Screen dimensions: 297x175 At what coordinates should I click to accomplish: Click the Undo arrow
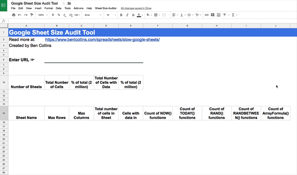tap(19, 15)
